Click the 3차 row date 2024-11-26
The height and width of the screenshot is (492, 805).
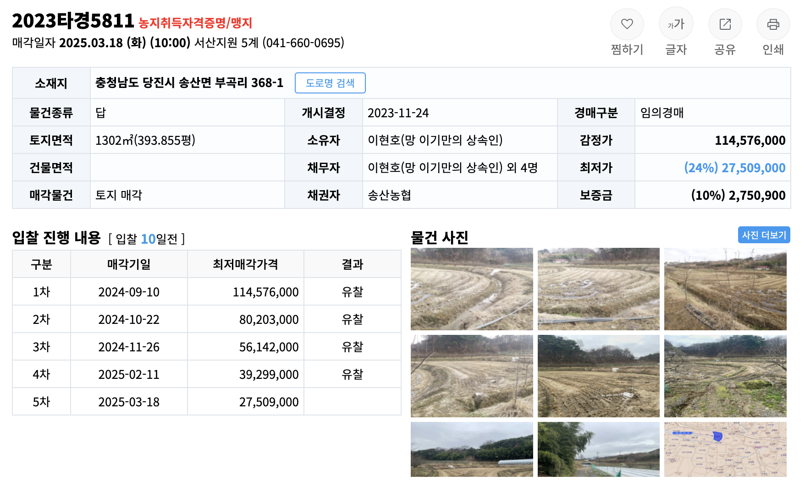click(129, 347)
